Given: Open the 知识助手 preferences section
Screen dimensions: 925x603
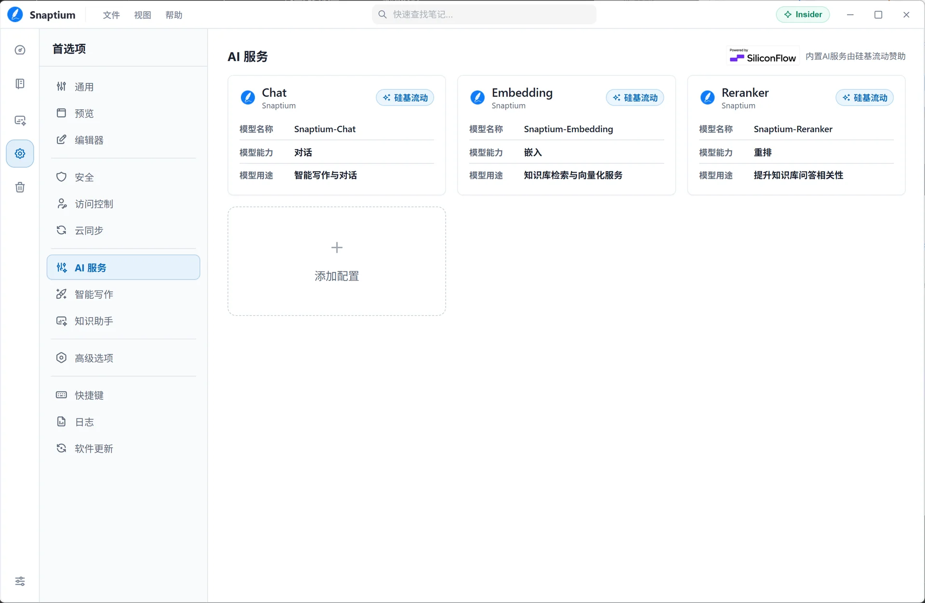Looking at the screenshot, I should (x=123, y=321).
